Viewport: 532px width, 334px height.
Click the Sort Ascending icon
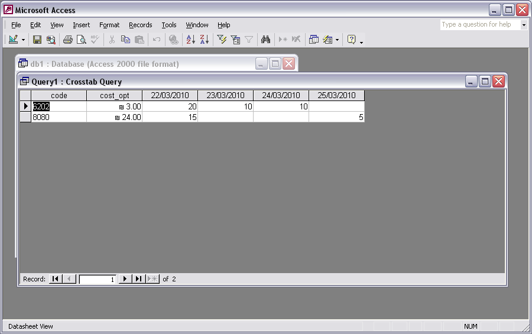pos(190,40)
